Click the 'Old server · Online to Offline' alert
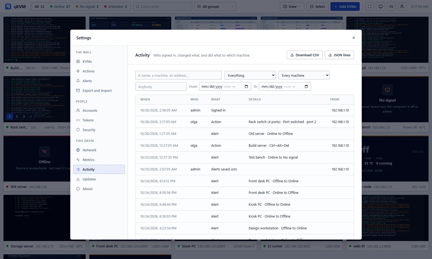The image size is (432, 259). 245,134
